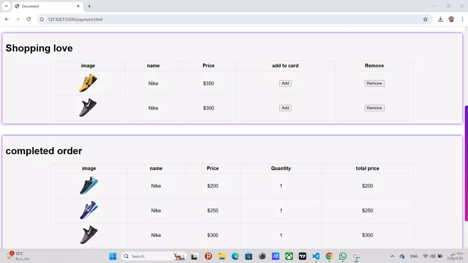Go forward in browser history

(18, 19)
